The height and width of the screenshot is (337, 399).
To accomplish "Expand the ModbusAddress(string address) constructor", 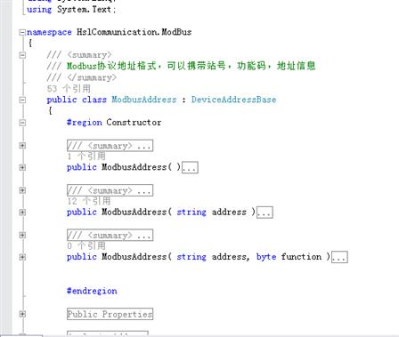I will (22, 213).
